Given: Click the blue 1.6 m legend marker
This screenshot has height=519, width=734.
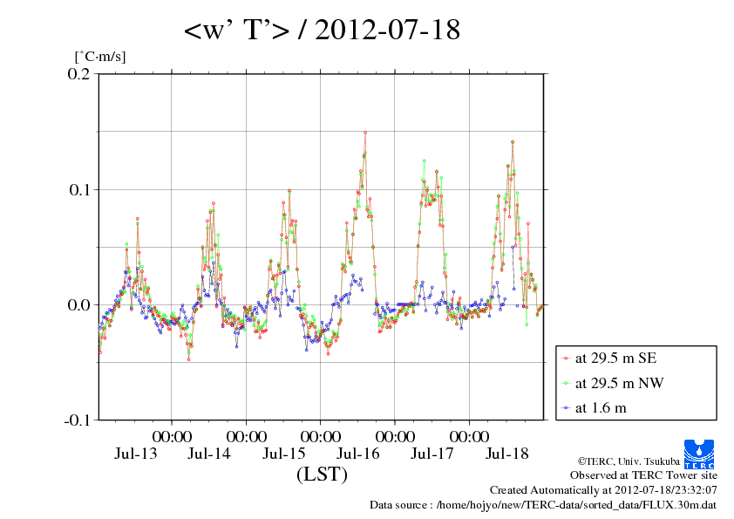Looking at the screenshot, I should (566, 408).
